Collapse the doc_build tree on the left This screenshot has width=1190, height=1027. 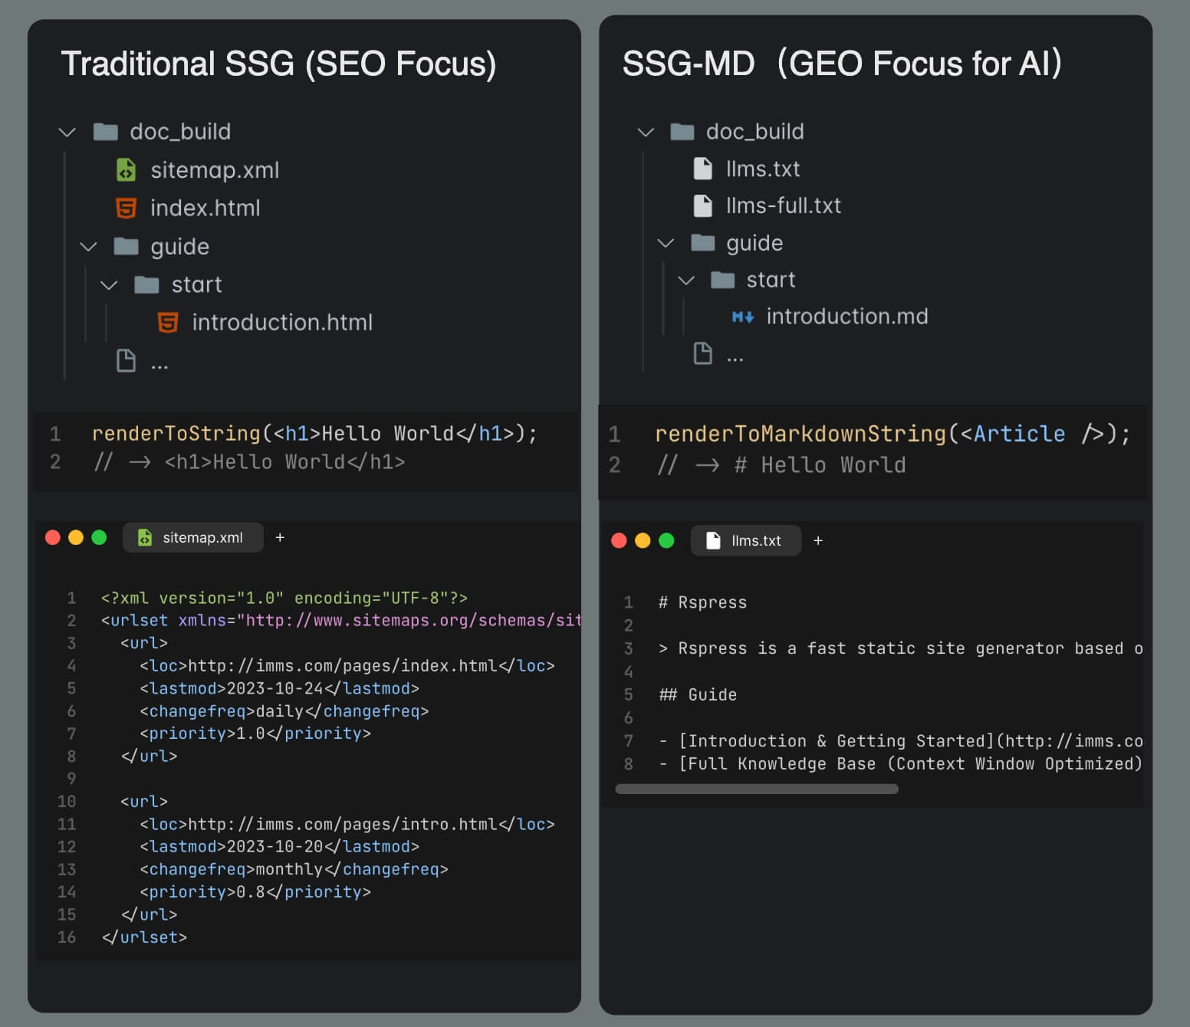(67, 131)
